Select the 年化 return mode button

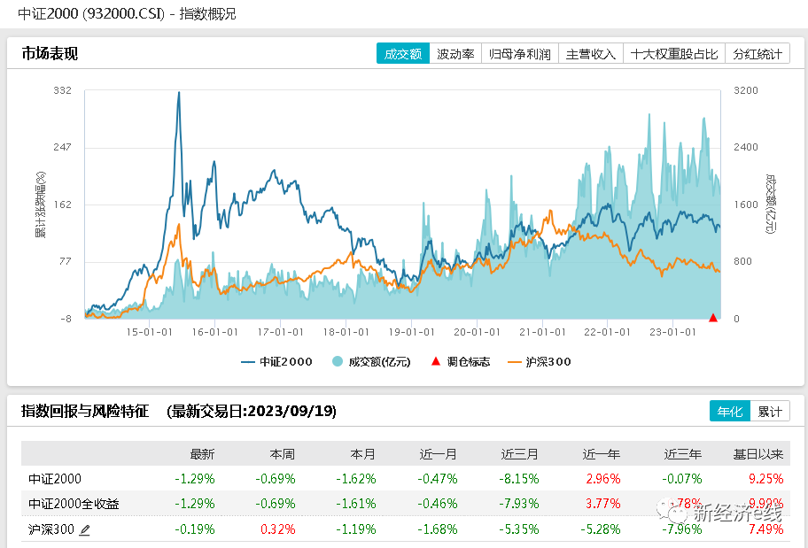(x=730, y=411)
